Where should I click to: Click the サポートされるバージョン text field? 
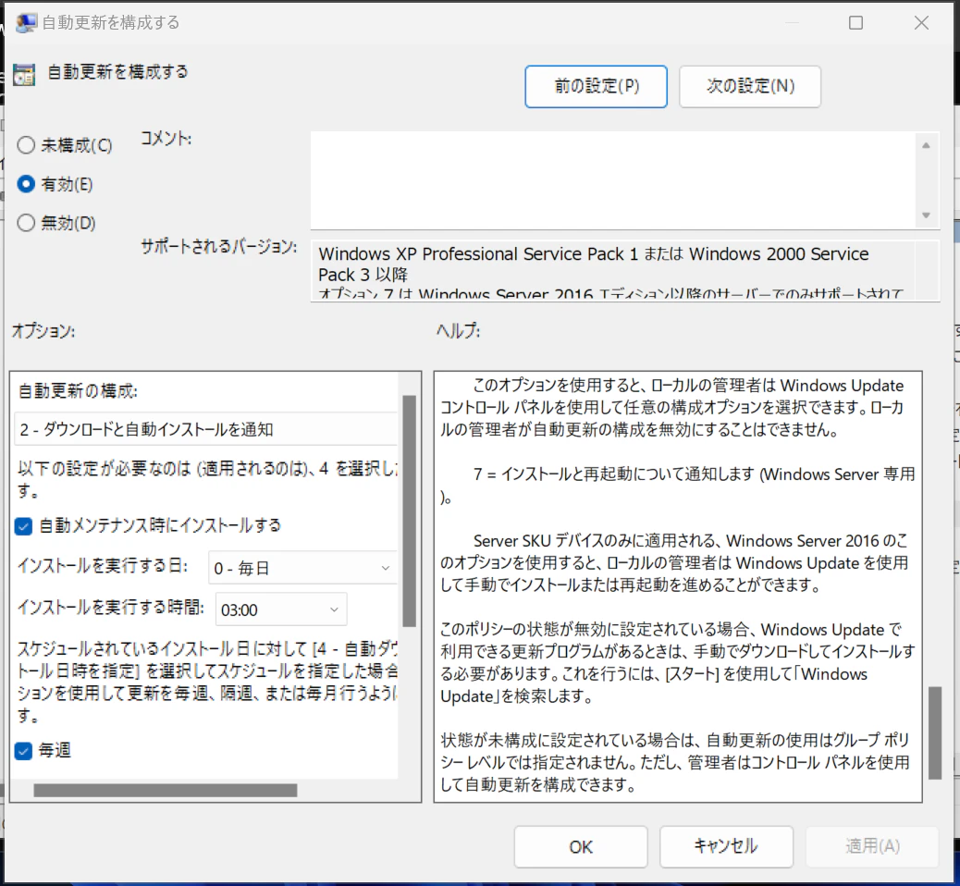coord(624,271)
